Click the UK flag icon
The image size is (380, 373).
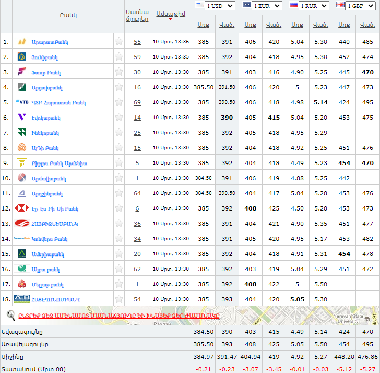coord(340,4)
